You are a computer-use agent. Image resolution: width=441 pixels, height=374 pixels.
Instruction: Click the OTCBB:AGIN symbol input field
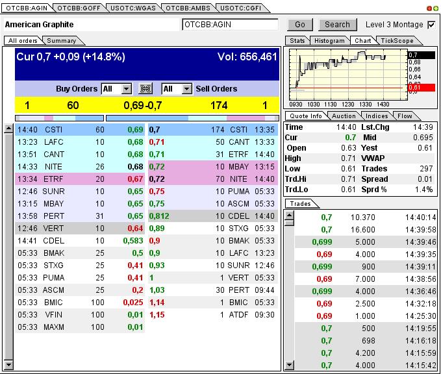point(229,25)
